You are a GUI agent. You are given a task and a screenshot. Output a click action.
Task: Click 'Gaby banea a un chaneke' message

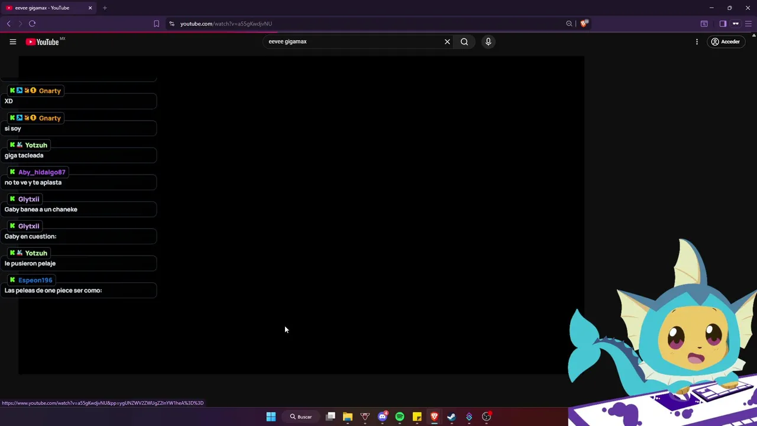41,209
